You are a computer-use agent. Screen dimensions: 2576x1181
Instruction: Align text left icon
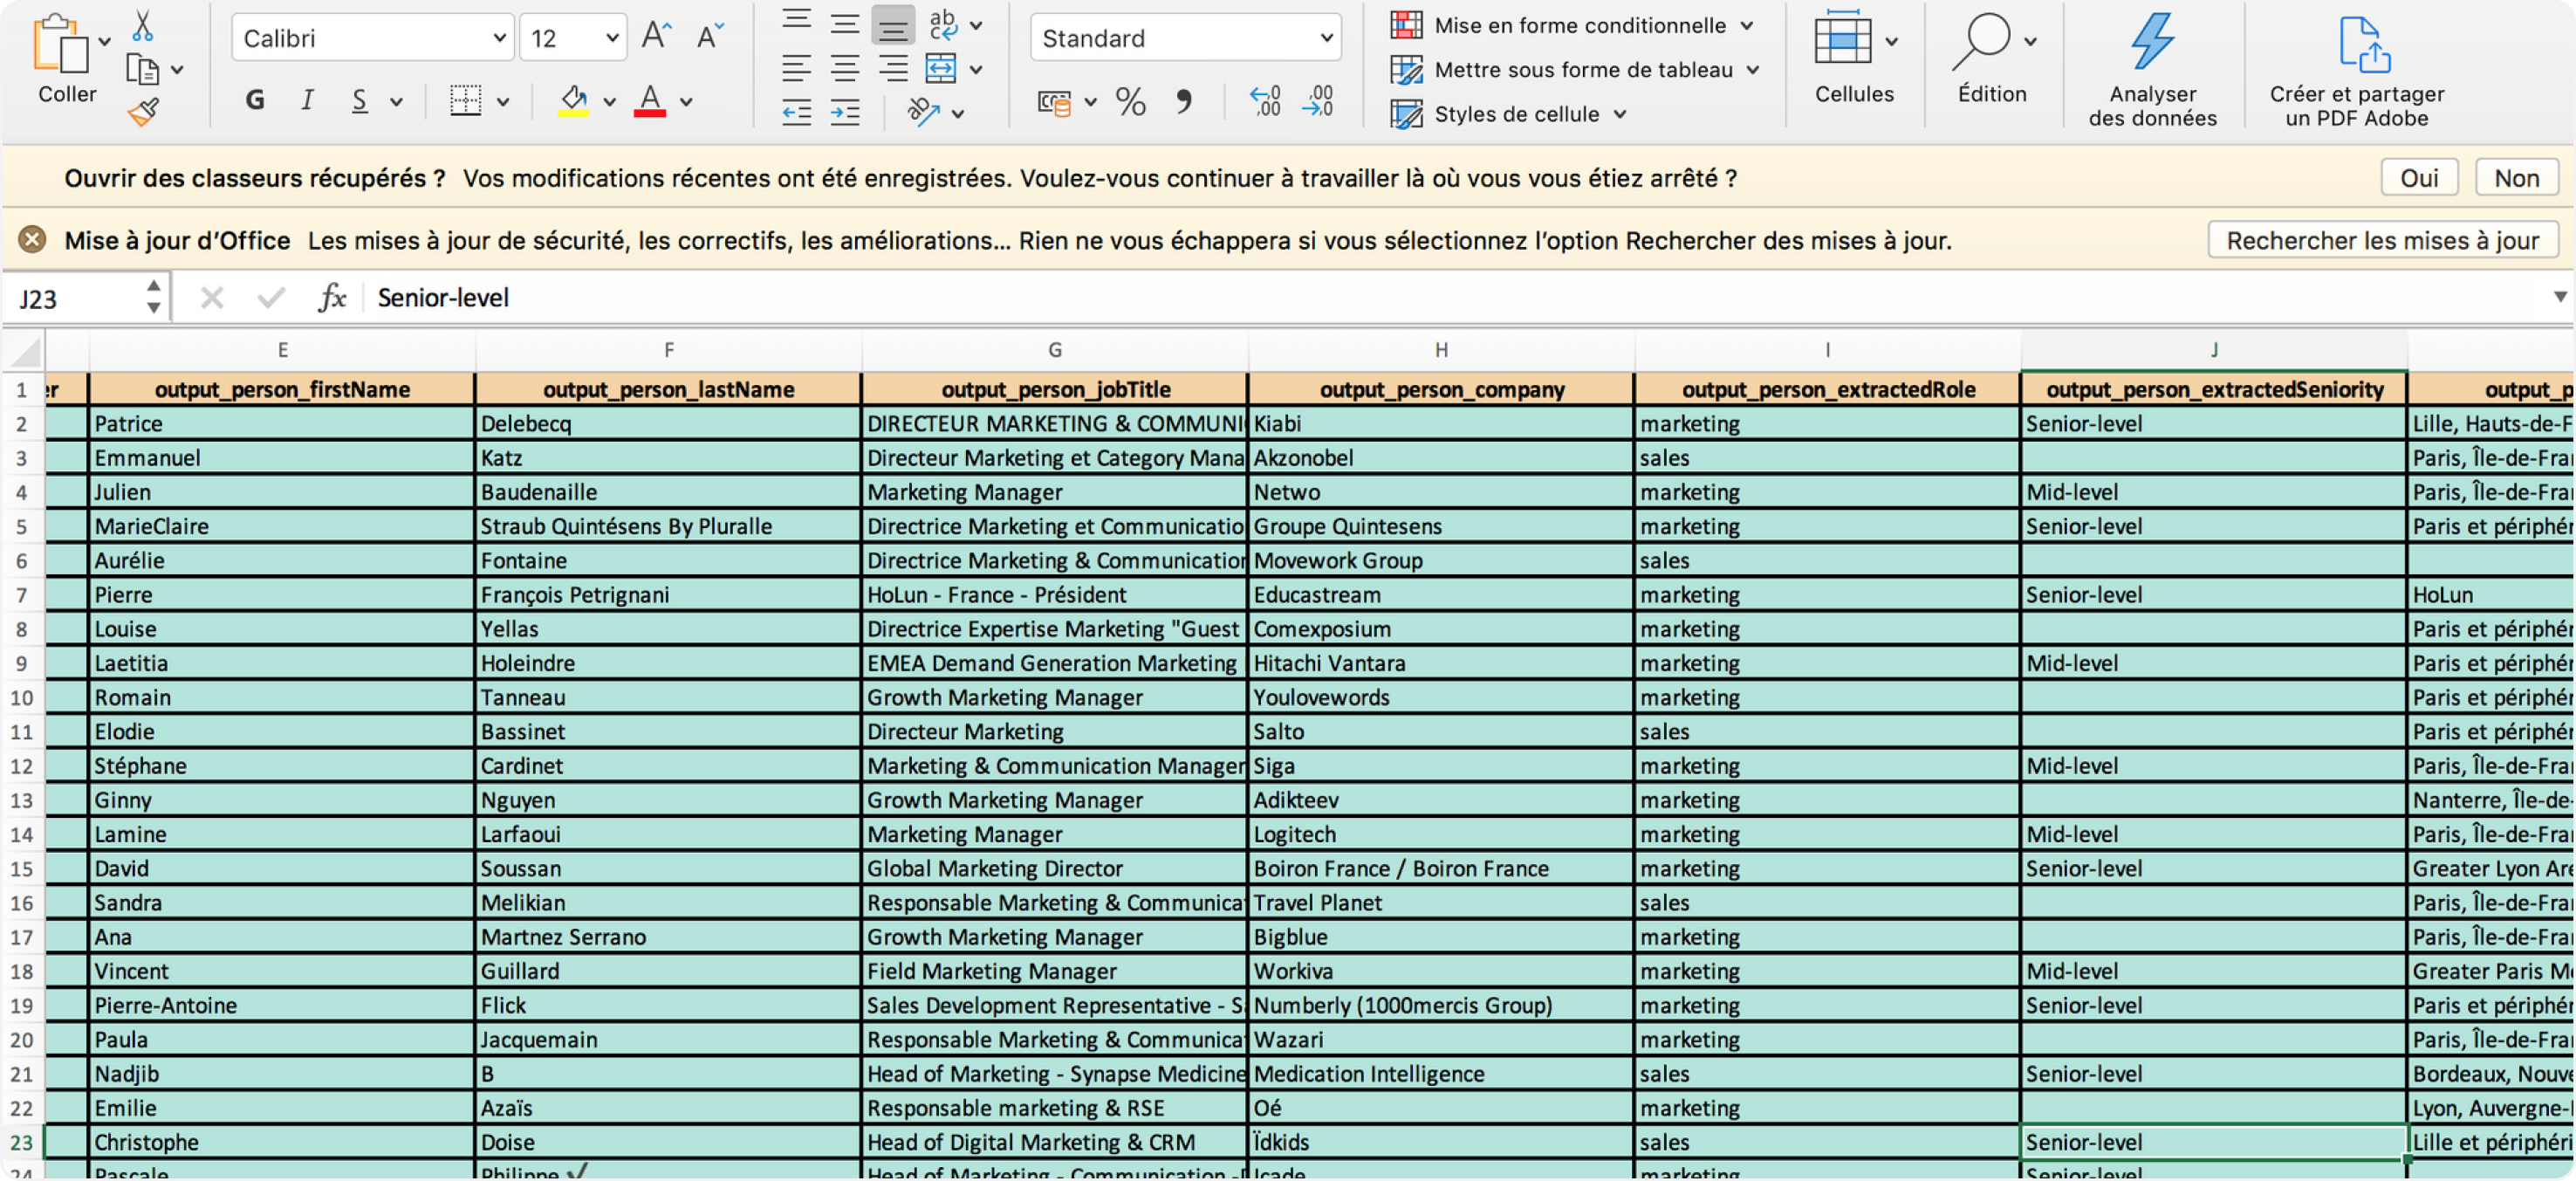click(796, 68)
